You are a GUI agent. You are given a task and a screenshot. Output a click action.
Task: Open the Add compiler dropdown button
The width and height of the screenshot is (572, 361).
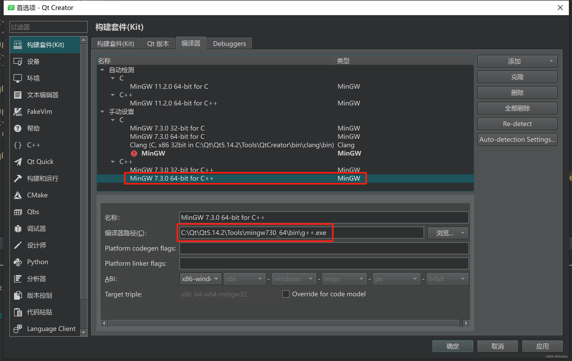517,61
